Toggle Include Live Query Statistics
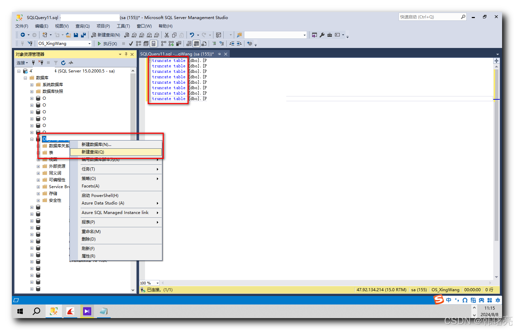Viewport: 514px width, 330px height. (171, 44)
